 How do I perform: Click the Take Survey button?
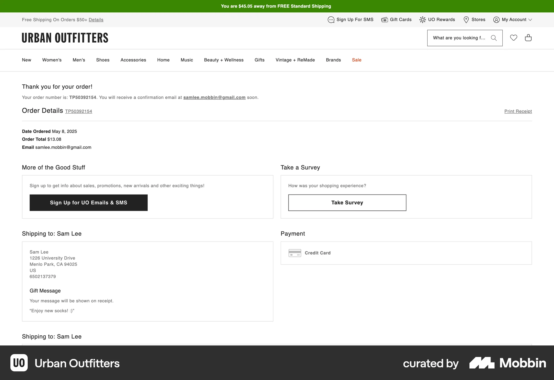pyautogui.click(x=347, y=202)
